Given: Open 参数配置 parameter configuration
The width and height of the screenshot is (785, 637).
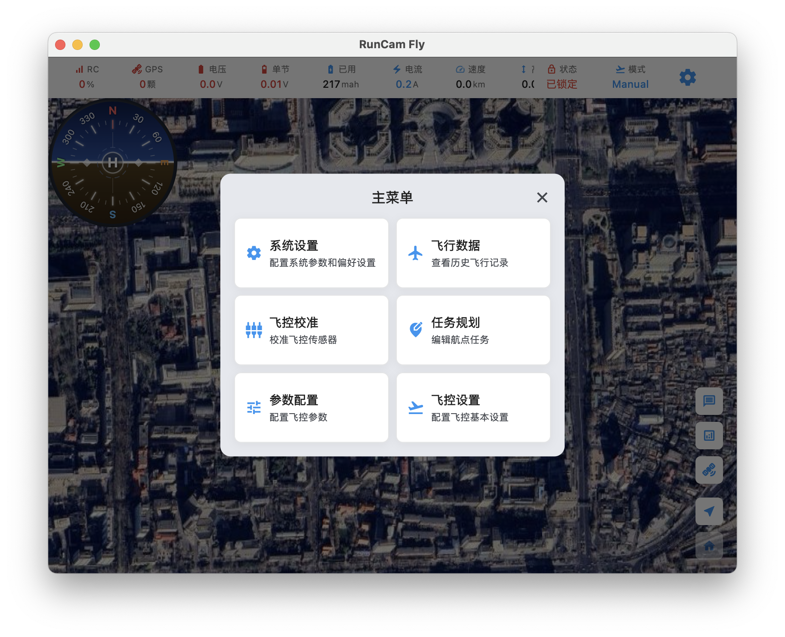Looking at the screenshot, I should [x=312, y=408].
